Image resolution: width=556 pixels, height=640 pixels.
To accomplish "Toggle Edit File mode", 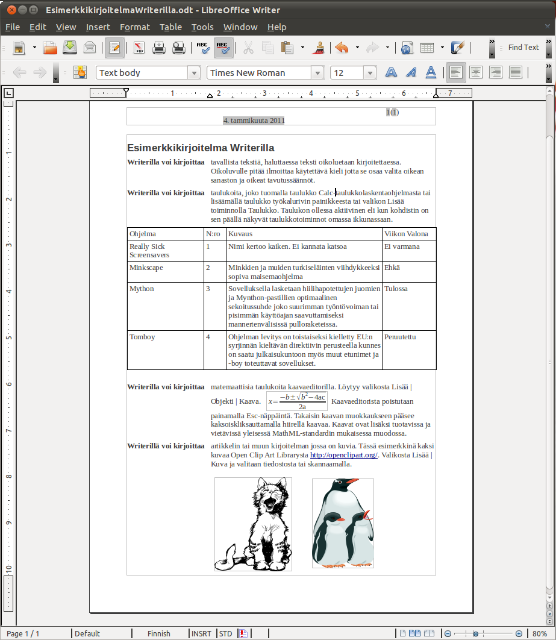I will point(114,48).
